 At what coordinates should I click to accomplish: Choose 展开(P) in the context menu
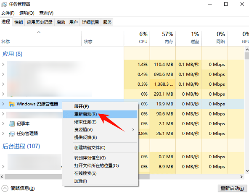(x=100, y=106)
